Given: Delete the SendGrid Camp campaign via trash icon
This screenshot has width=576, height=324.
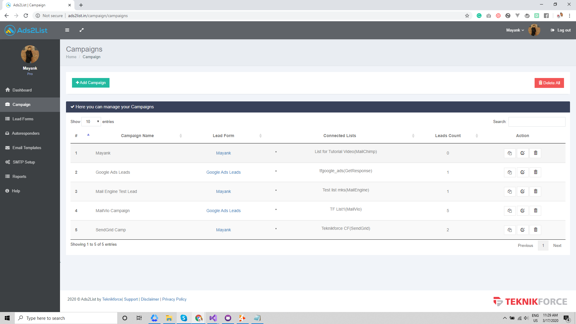Looking at the screenshot, I should point(535,230).
